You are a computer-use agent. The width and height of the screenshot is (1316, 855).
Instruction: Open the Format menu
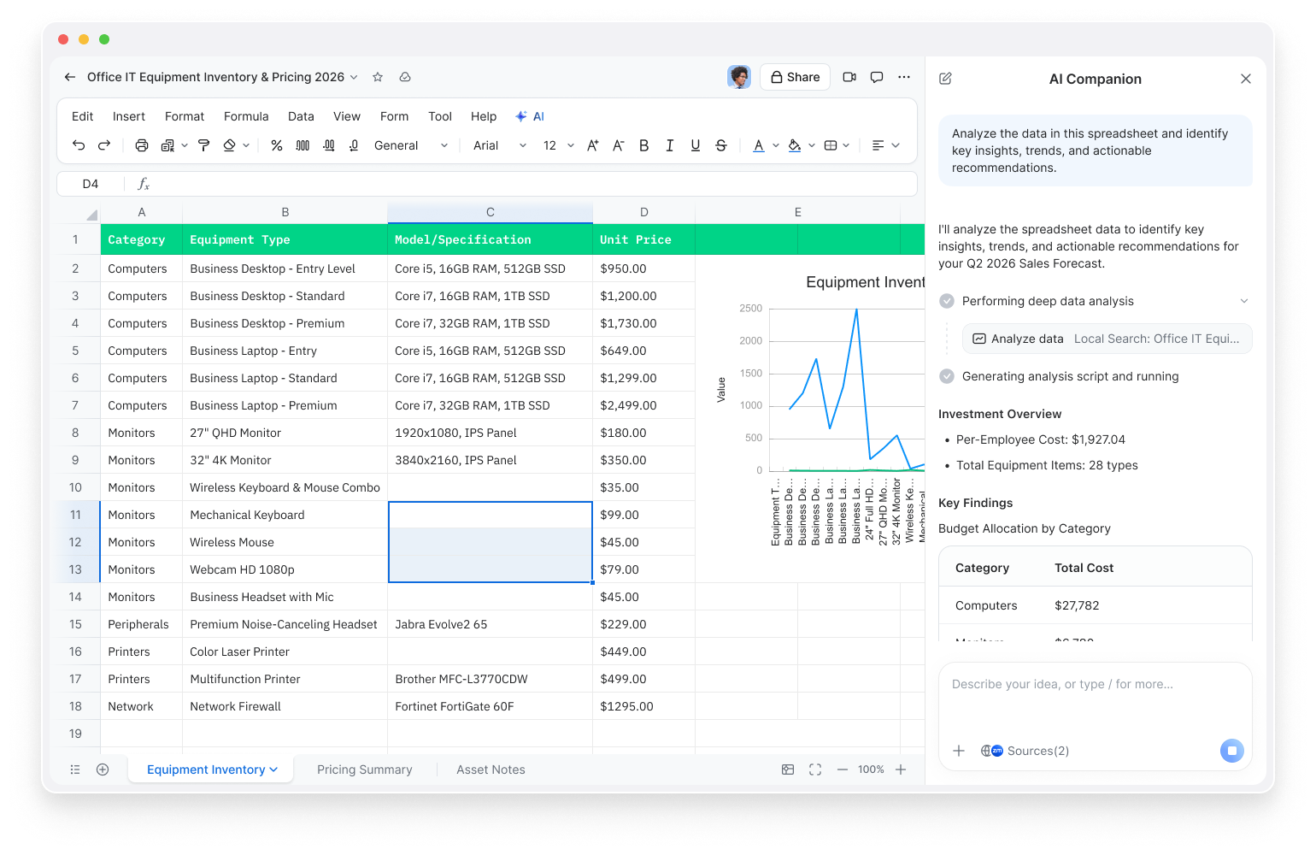184,116
